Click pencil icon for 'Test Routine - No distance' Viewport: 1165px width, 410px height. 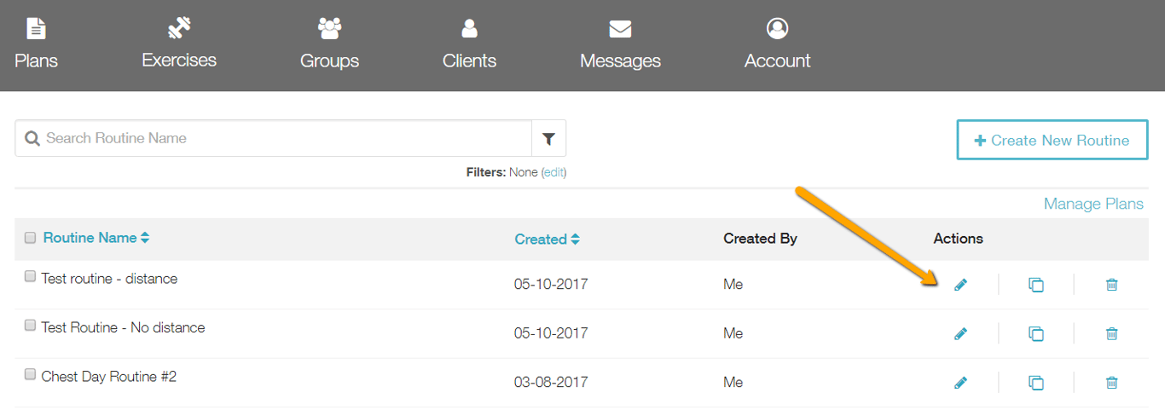961,334
